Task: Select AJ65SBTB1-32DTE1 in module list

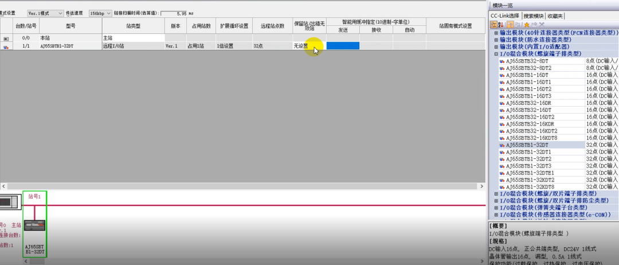Action: point(530,173)
